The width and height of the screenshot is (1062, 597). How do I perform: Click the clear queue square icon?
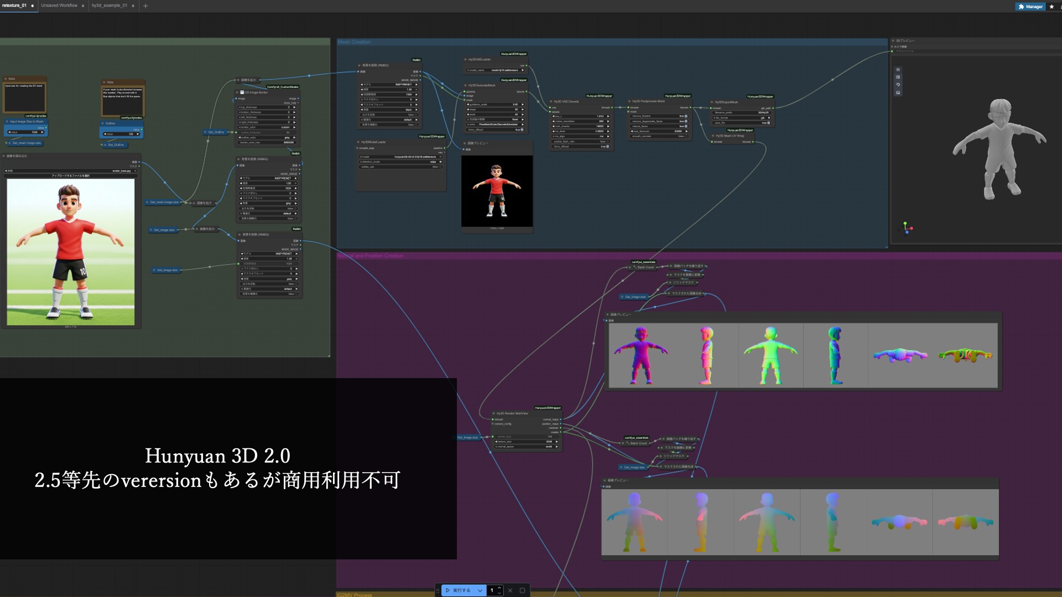pos(522,590)
